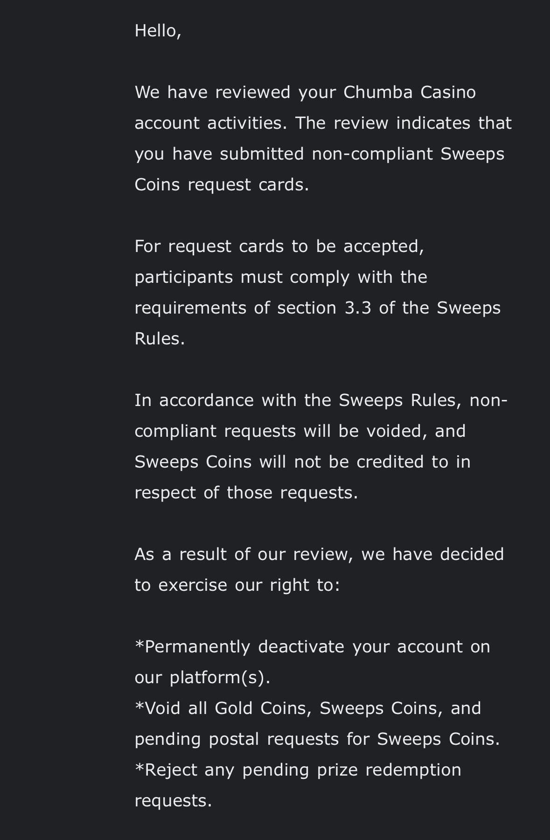Click the text "Coins request cards."

pos(222,185)
